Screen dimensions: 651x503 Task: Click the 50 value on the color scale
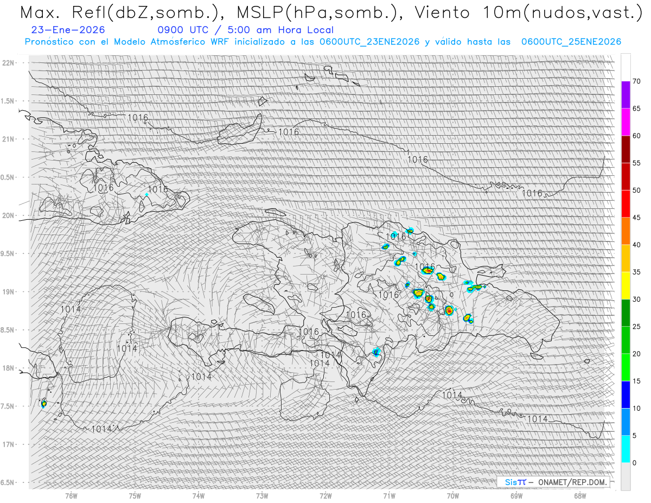coord(636,190)
